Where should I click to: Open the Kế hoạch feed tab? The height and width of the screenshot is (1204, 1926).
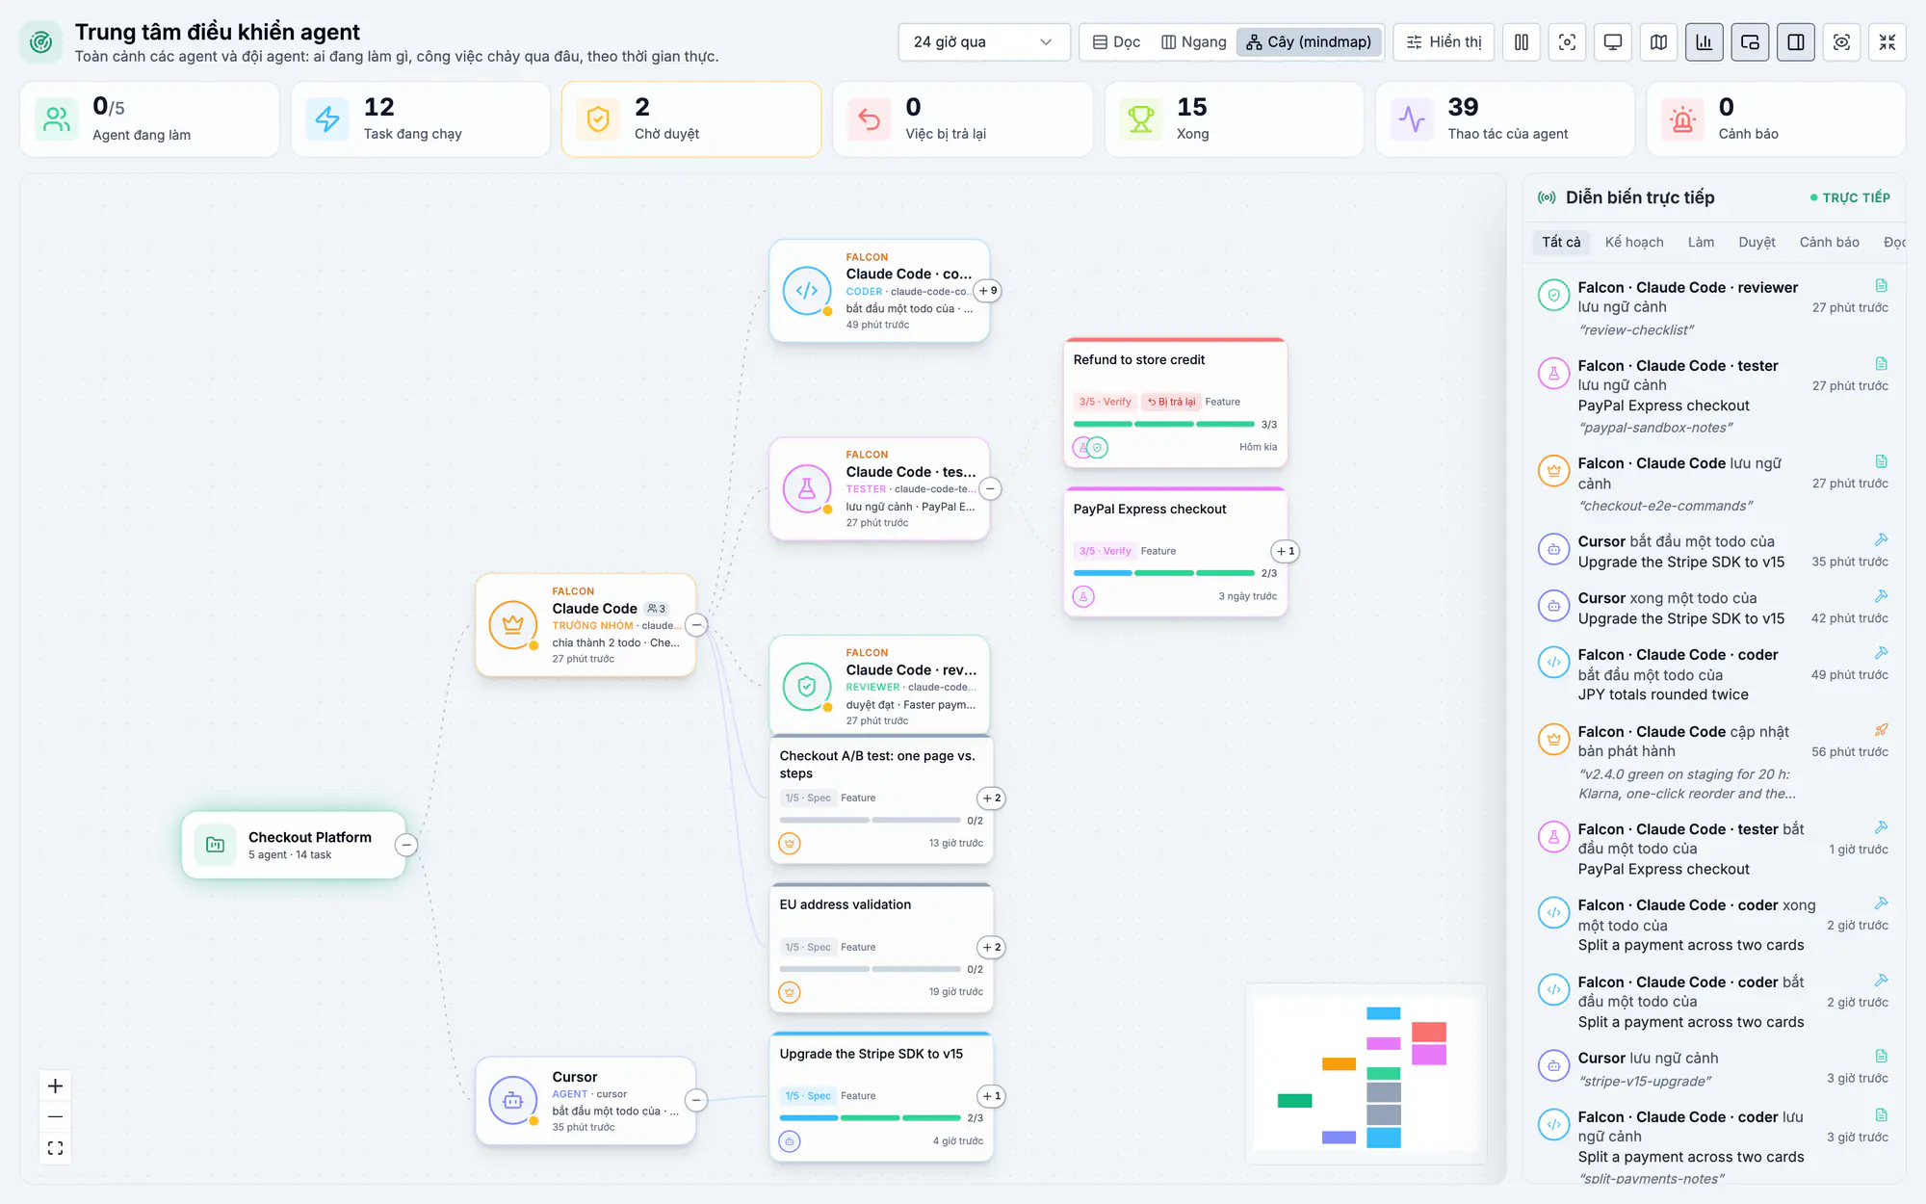click(1634, 242)
